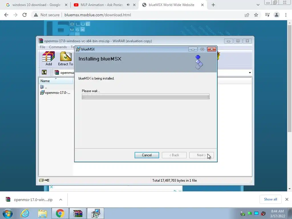Bookmark this page with star icon
The width and height of the screenshot is (292, 219).
tap(256, 15)
